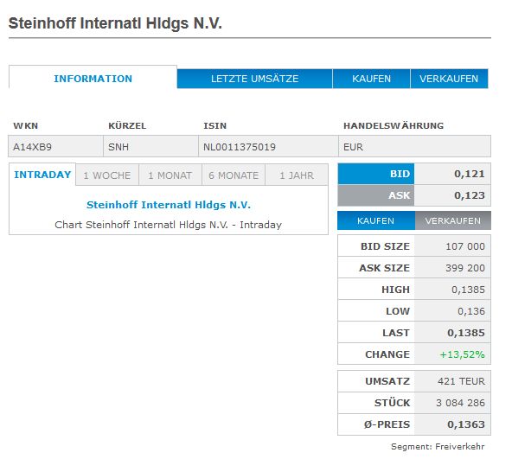Click the Ø-PREIS value 0,1363
The height and width of the screenshot is (459, 512).
coord(466,424)
